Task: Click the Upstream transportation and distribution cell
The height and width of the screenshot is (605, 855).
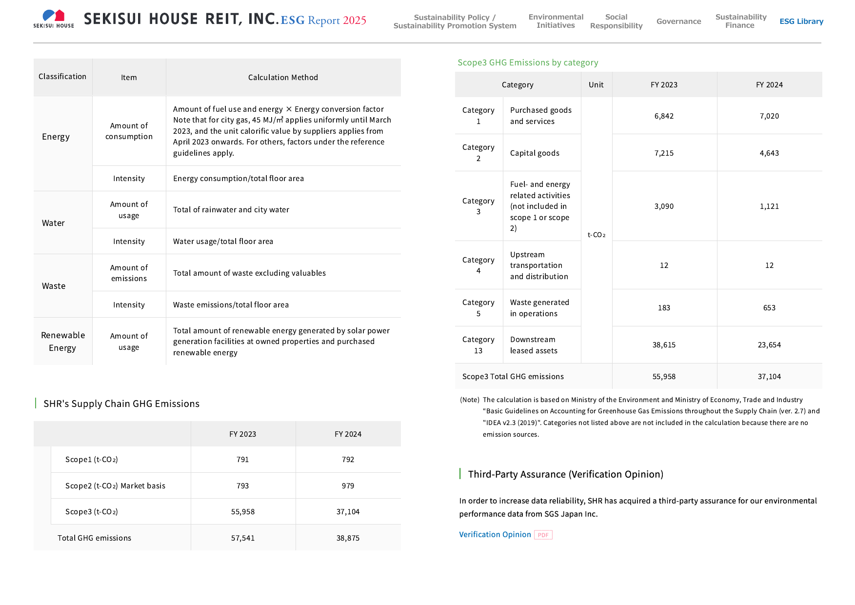Action: (541, 265)
